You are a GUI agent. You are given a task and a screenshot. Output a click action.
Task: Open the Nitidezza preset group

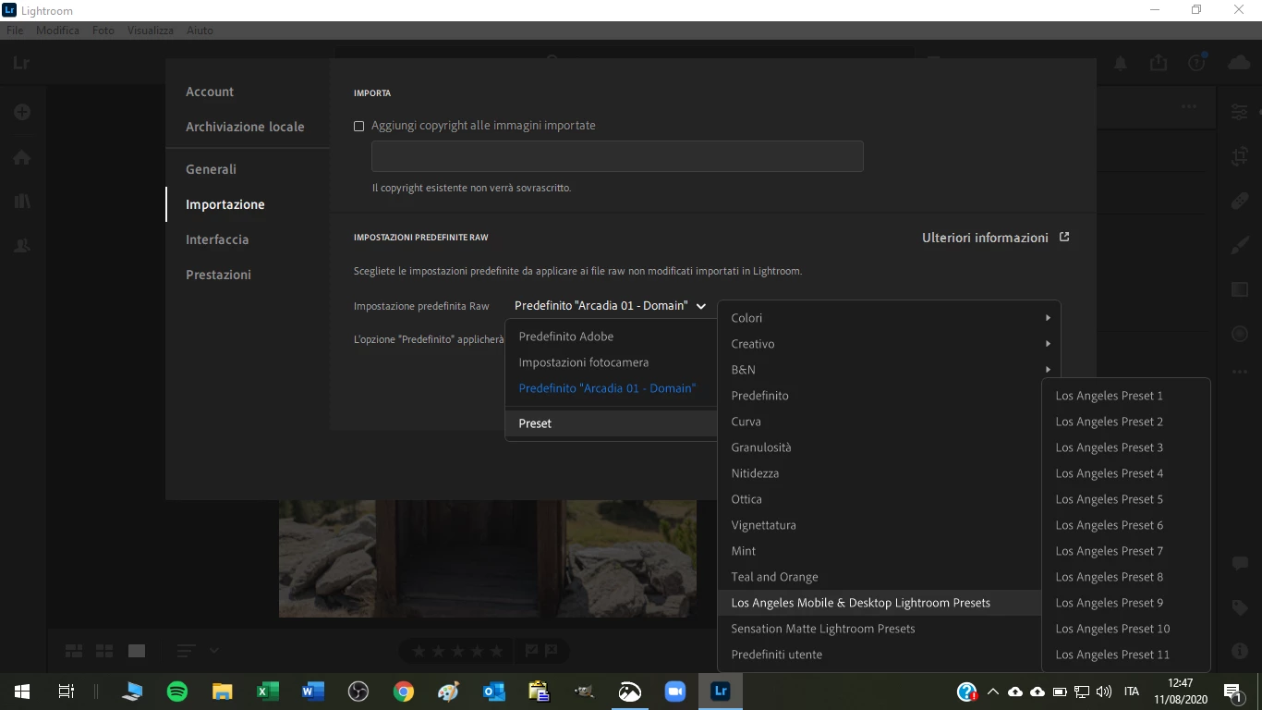coord(880,473)
